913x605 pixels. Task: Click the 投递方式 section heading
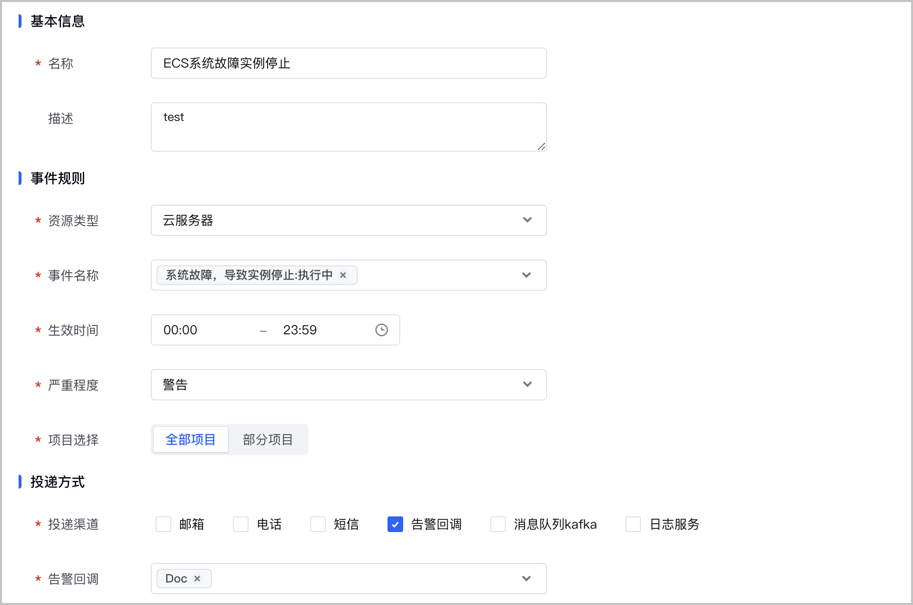coord(58,482)
